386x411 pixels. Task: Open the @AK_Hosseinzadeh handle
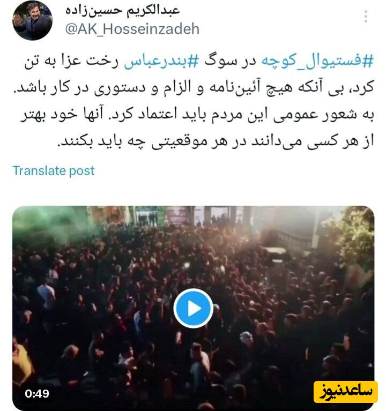pos(132,29)
